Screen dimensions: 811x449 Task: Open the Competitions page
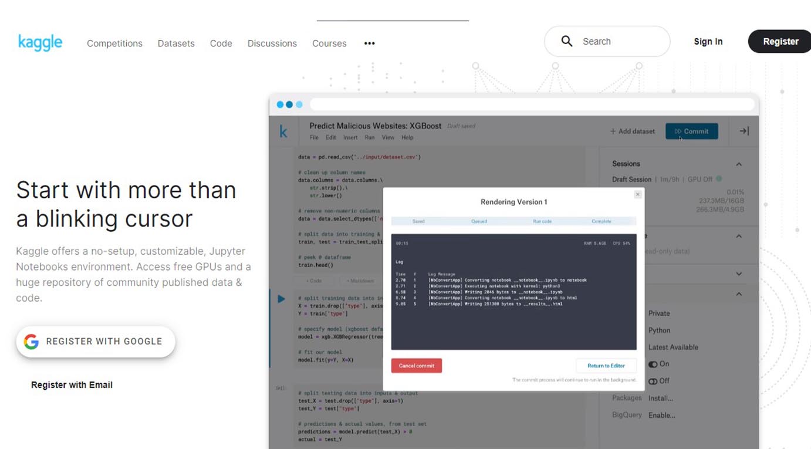pyautogui.click(x=114, y=43)
